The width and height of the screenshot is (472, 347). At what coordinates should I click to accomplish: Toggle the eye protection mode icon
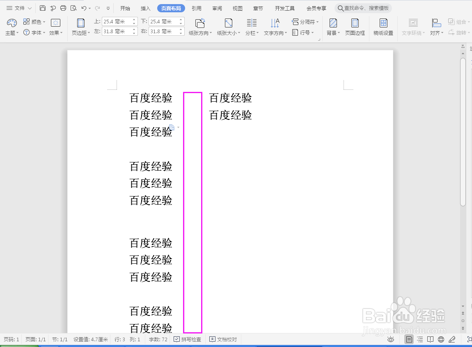point(391,340)
